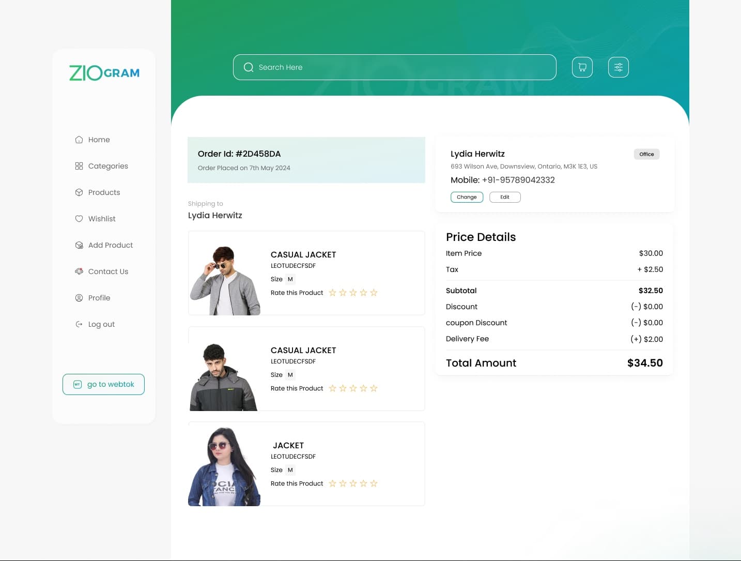Open the shopping cart icon
The height and width of the screenshot is (561, 741).
point(582,67)
